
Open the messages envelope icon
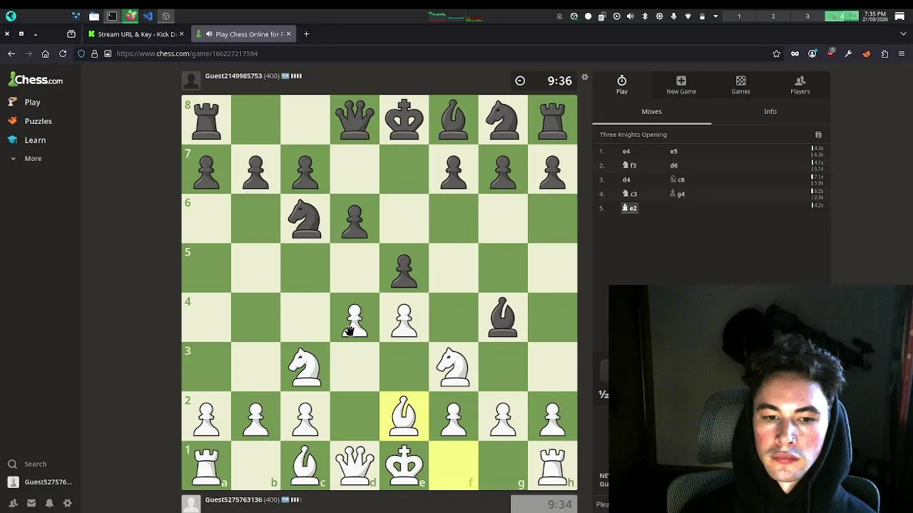click(31, 503)
